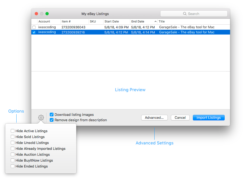
Task: Focus the Search field
Action: (198, 14)
